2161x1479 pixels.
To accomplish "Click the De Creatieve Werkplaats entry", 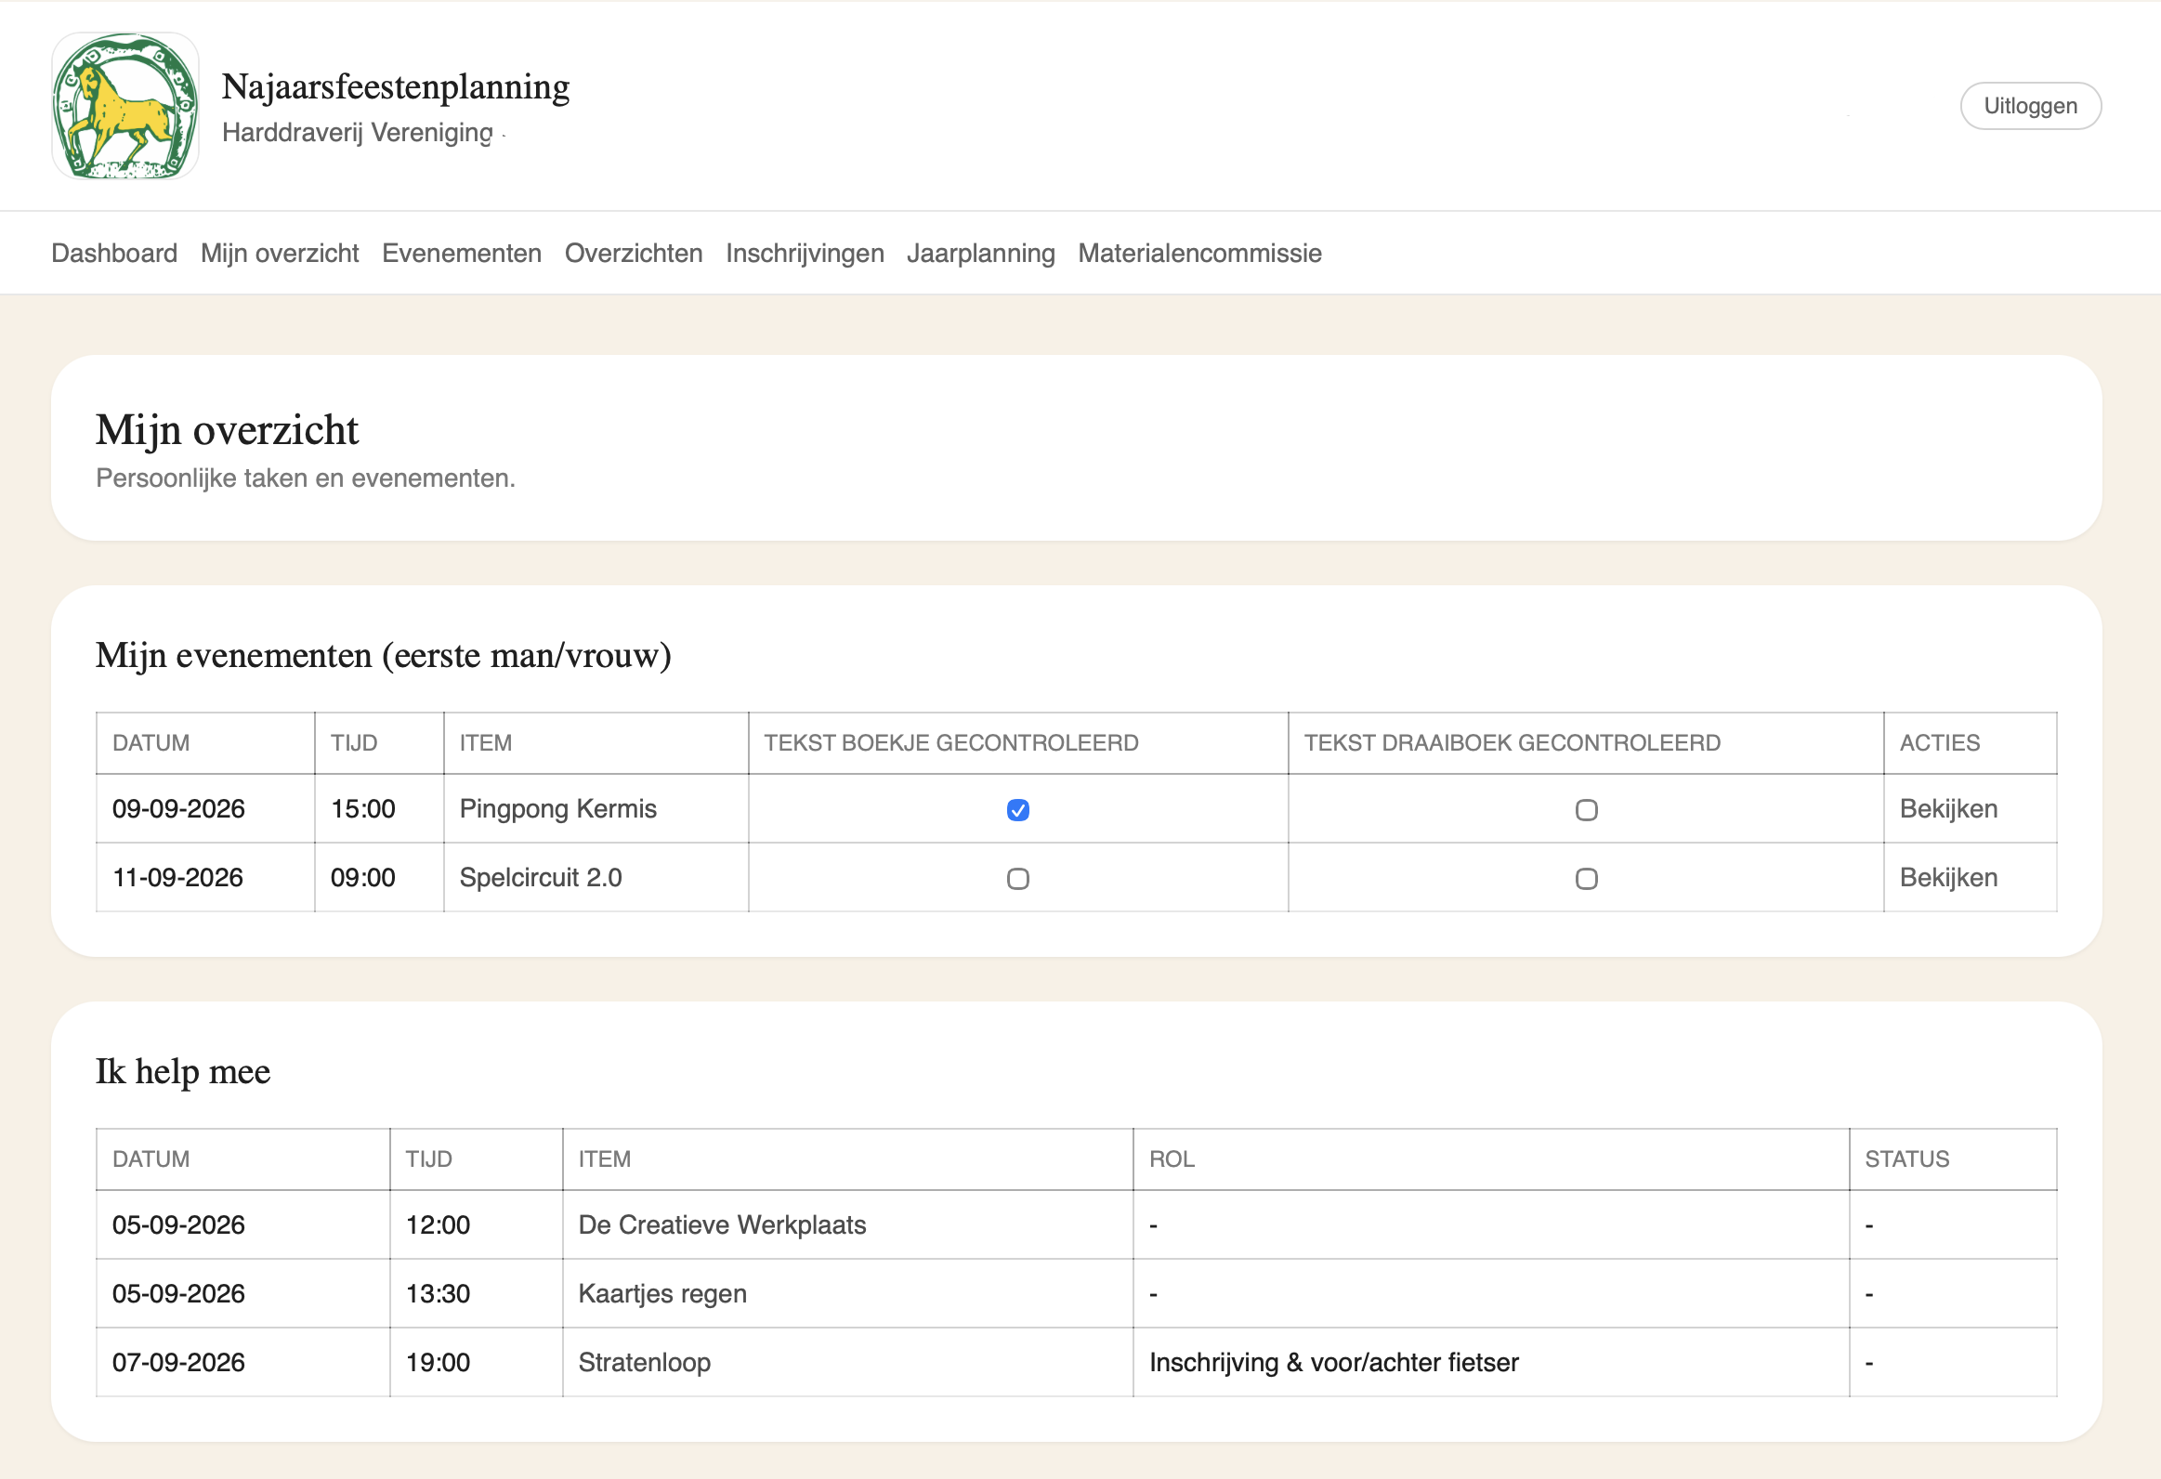I will [x=723, y=1224].
